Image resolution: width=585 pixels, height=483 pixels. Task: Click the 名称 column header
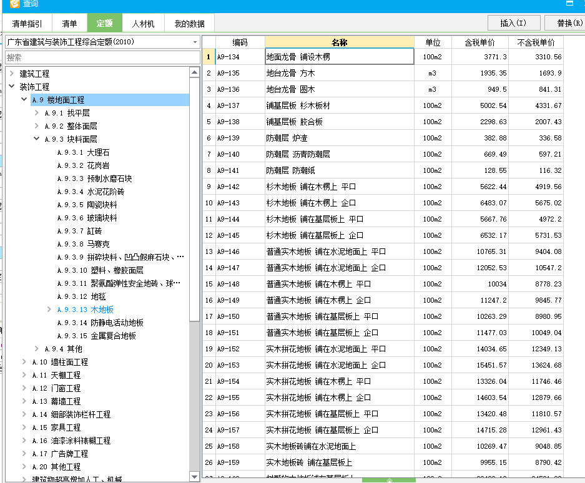point(340,42)
